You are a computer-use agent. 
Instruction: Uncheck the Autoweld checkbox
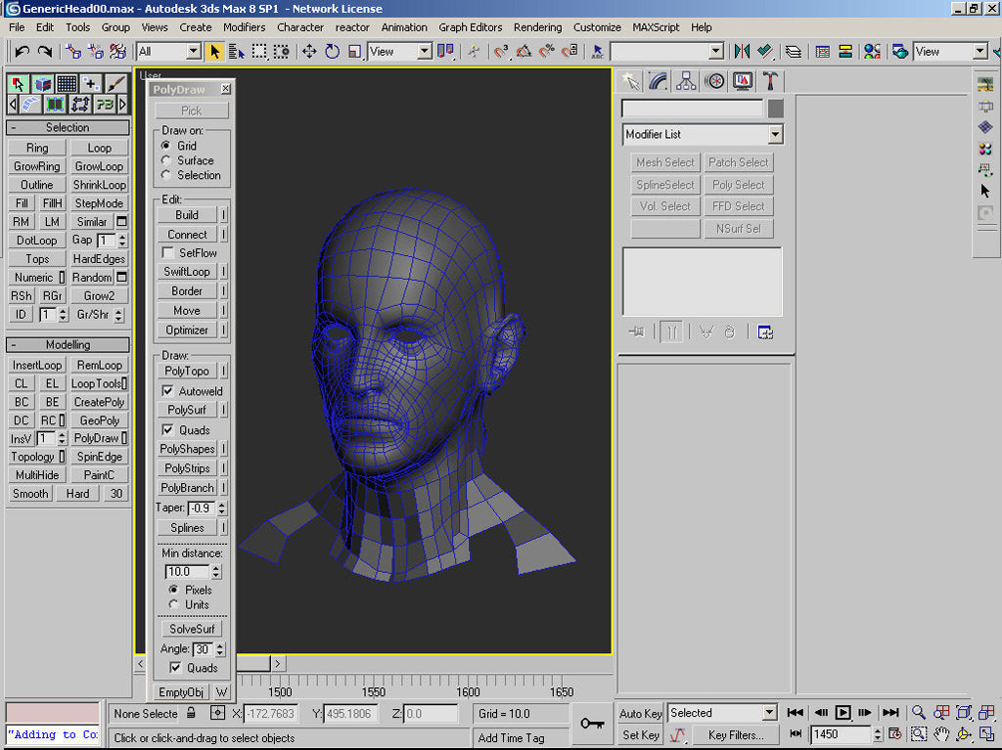[167, 391]
